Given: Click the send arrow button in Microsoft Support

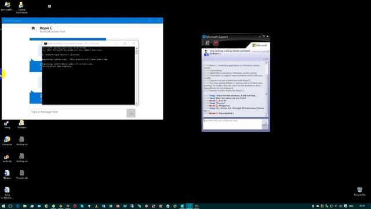Looking at the screenshot, I should (265, 124).
